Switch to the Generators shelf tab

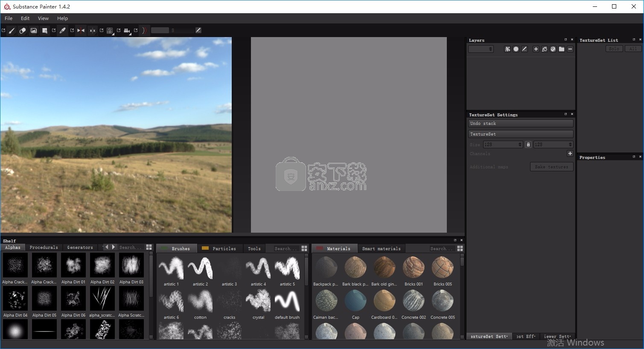click(x=80, y=247)
